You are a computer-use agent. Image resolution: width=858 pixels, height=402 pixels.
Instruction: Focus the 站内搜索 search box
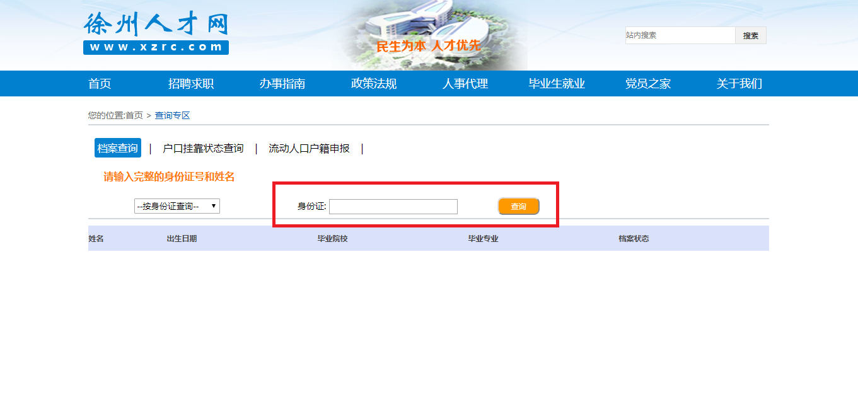[x=680, y=35]
